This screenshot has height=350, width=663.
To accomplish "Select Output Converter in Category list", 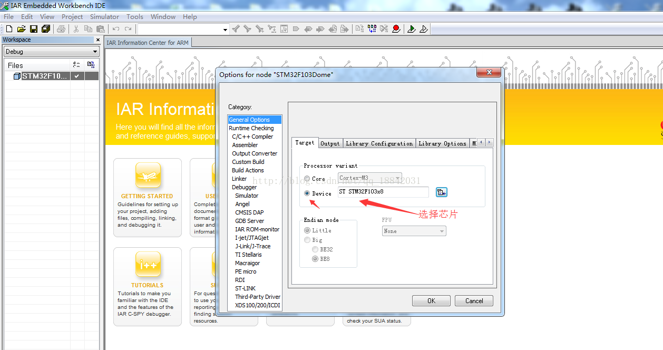I will (x=255, y=153).
